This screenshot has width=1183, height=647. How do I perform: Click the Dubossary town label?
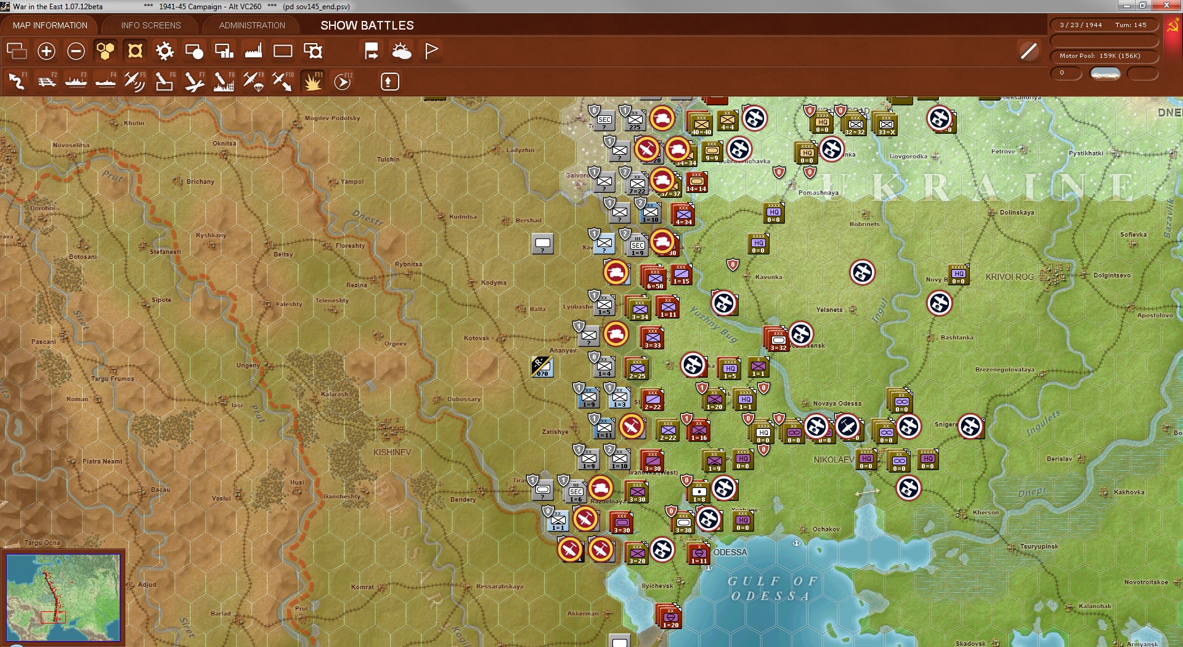tap(463, 399)
